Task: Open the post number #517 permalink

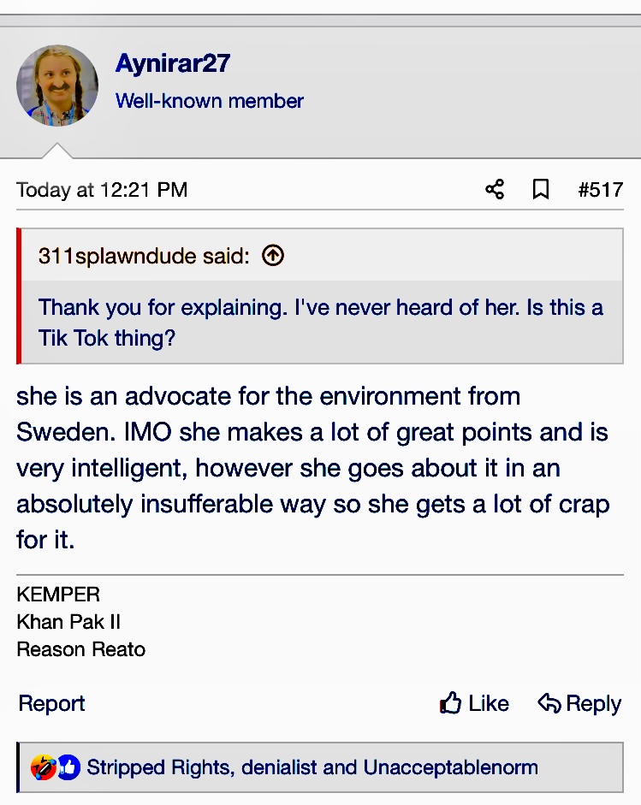Action: click(x=600, y=189)
